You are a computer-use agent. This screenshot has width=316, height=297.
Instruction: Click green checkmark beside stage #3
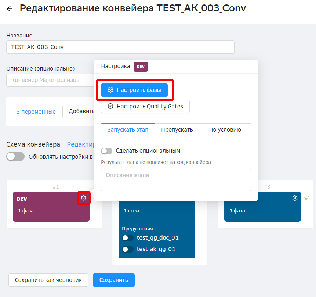[307, 198]
